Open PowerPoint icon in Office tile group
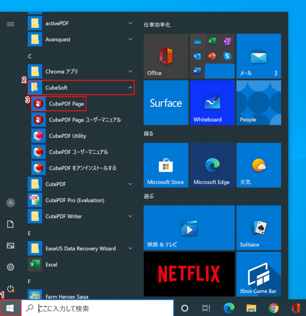Viewport: 306px width, 316px height. pos(212,56)
